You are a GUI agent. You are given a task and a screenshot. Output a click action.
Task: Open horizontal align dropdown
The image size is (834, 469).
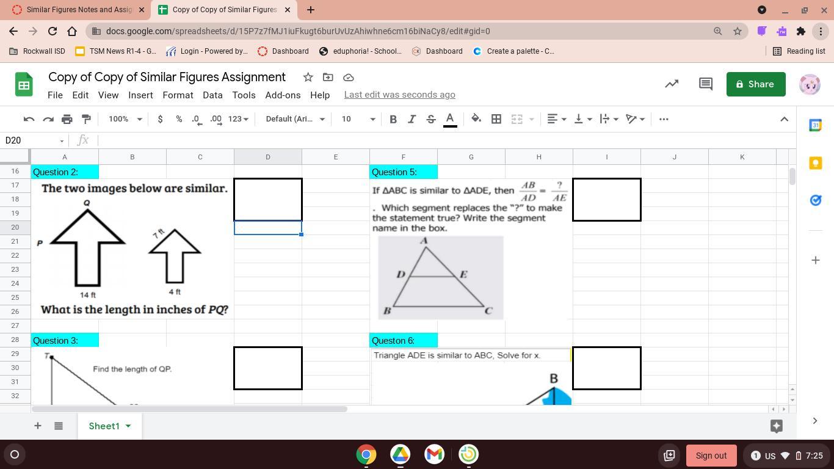[556, 119]
